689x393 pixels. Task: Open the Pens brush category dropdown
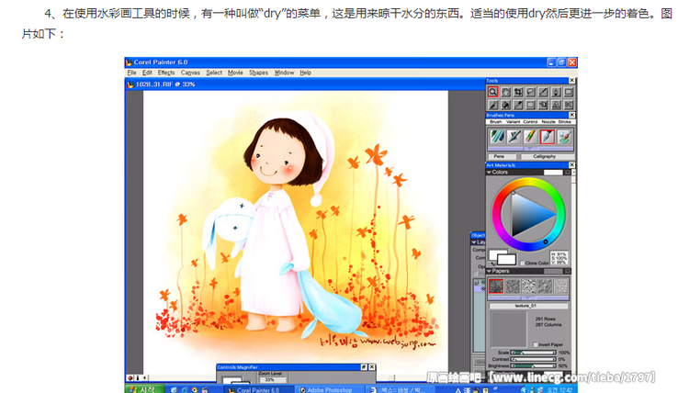coord(503,156)
